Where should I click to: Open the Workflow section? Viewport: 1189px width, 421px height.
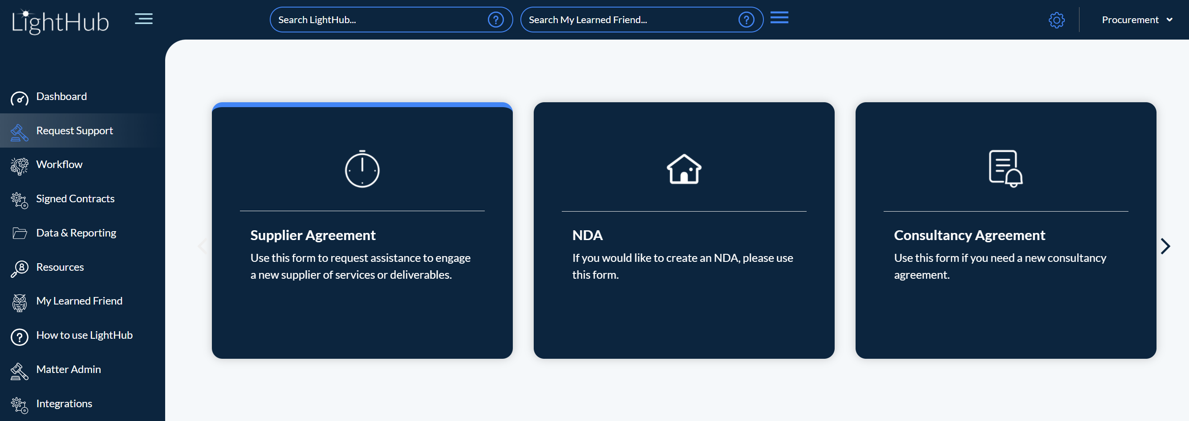click(x=59, y=164)
